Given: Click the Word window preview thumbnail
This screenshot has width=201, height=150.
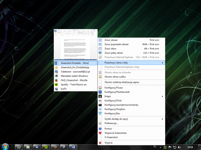Looking at the screenshot, I should (x=76, y=45).
